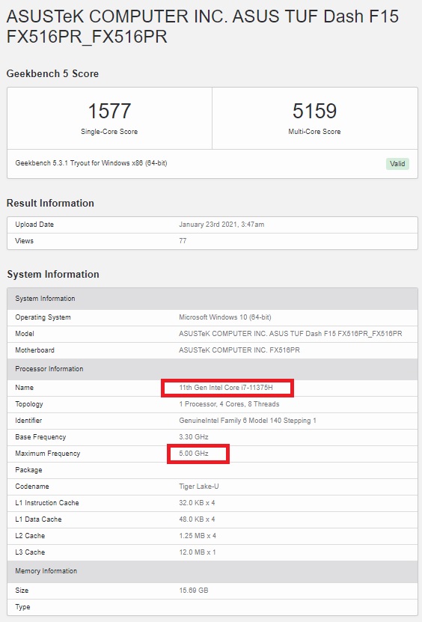Select the value '48.0 KB x 4'
422x622 pixels.
(x=197, y=519)
